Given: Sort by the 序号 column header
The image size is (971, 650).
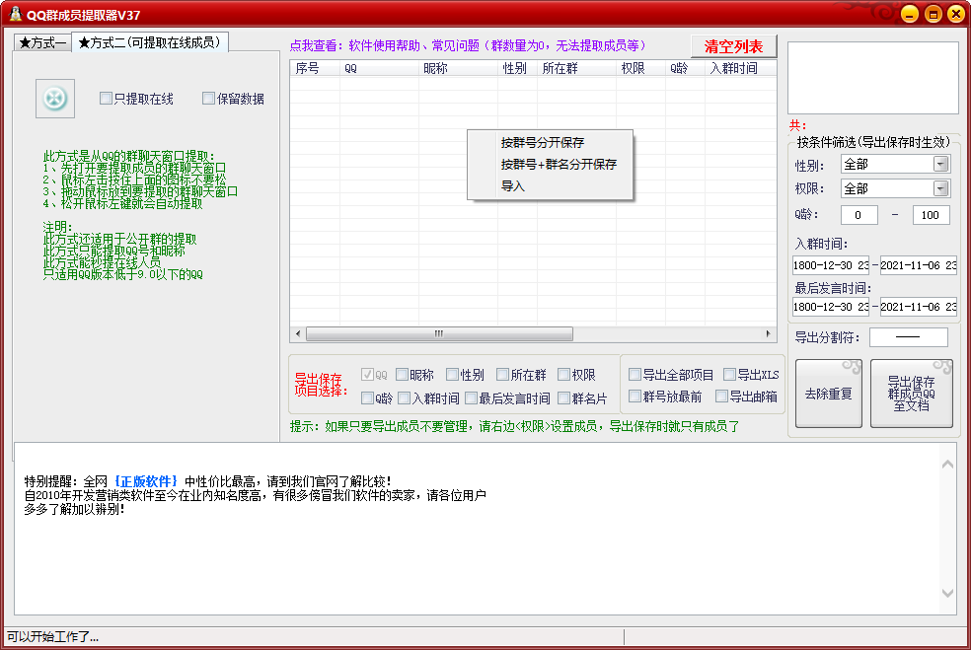Looking at the screenshot, I should [x=315, y=68].
